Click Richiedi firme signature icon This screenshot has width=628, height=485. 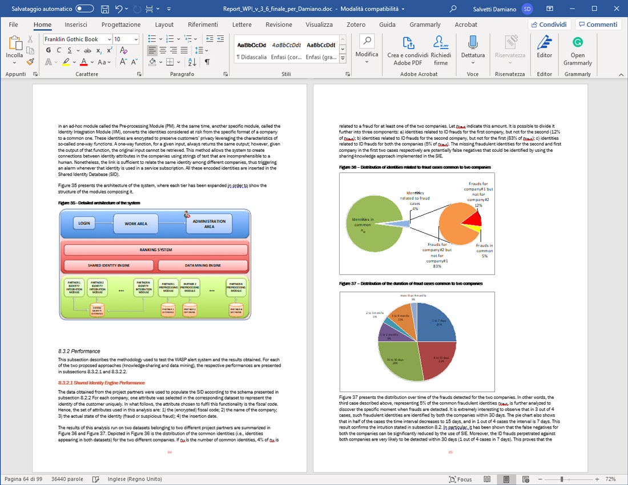(441, 50)
